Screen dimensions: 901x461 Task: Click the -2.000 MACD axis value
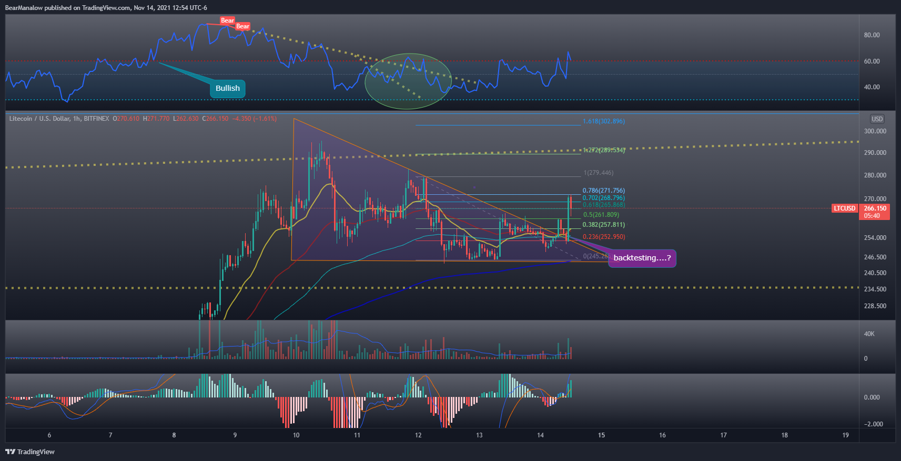(874, 424)
